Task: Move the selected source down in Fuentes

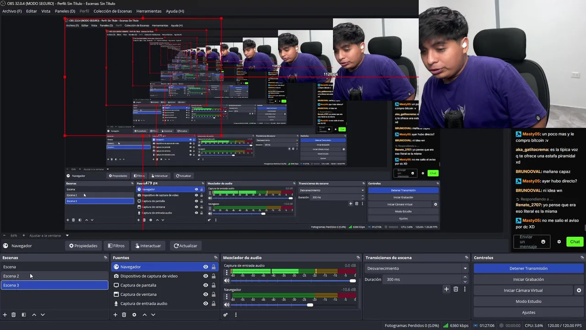Action: tap(153, 315)
